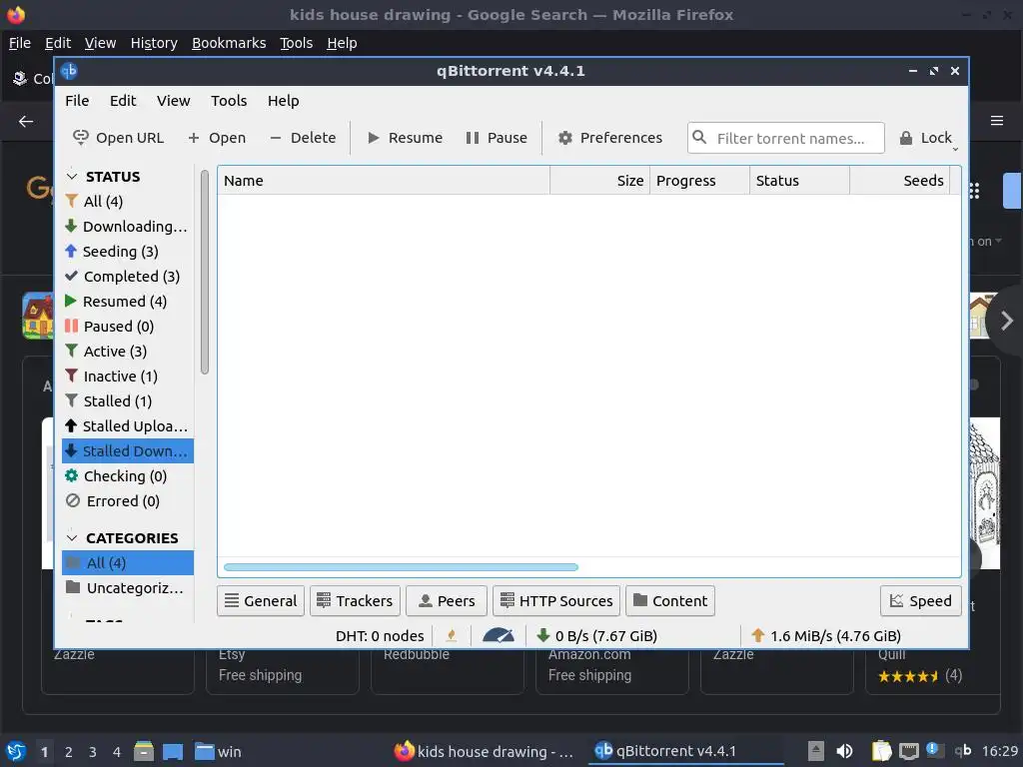Click the upload speed 1.6 MiB/s indicator

click(x=826, y=636)
